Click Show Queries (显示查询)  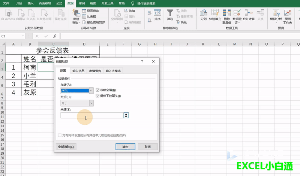click(91, 11)
